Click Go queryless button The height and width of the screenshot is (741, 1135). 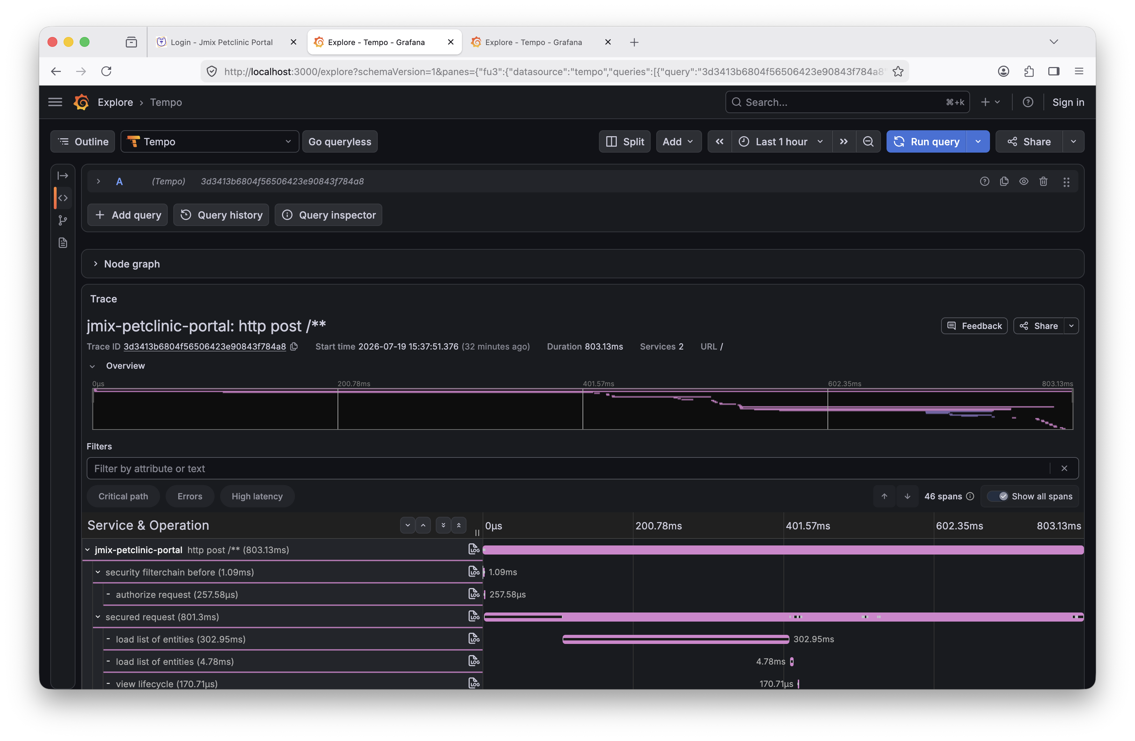coord(340,141)
